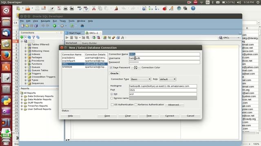Open the Role dropdown
261x146 pixels.
[x=168, y=79]
